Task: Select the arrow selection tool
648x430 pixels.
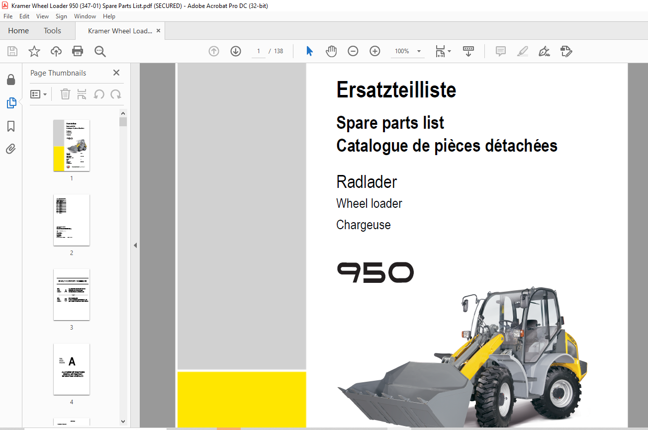Action: click(309, 51)
